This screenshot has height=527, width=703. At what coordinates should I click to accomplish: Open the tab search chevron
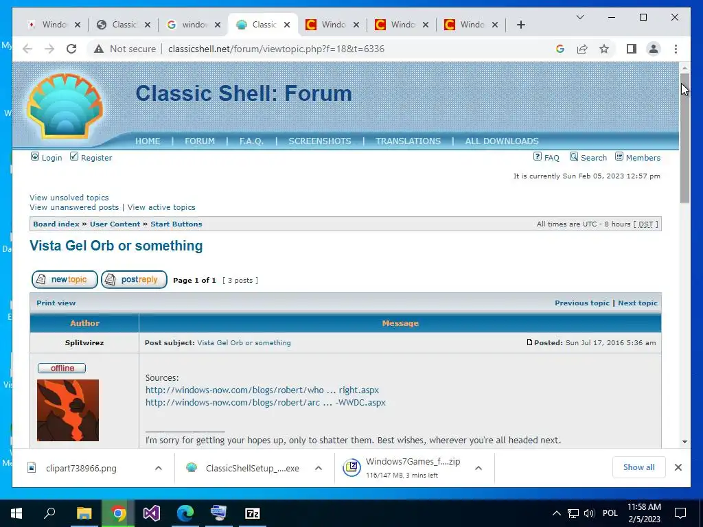[579, 17]
